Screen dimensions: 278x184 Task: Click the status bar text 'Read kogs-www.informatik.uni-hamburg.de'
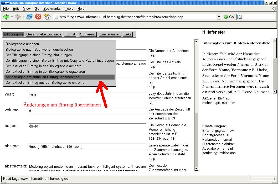[36, 178]
